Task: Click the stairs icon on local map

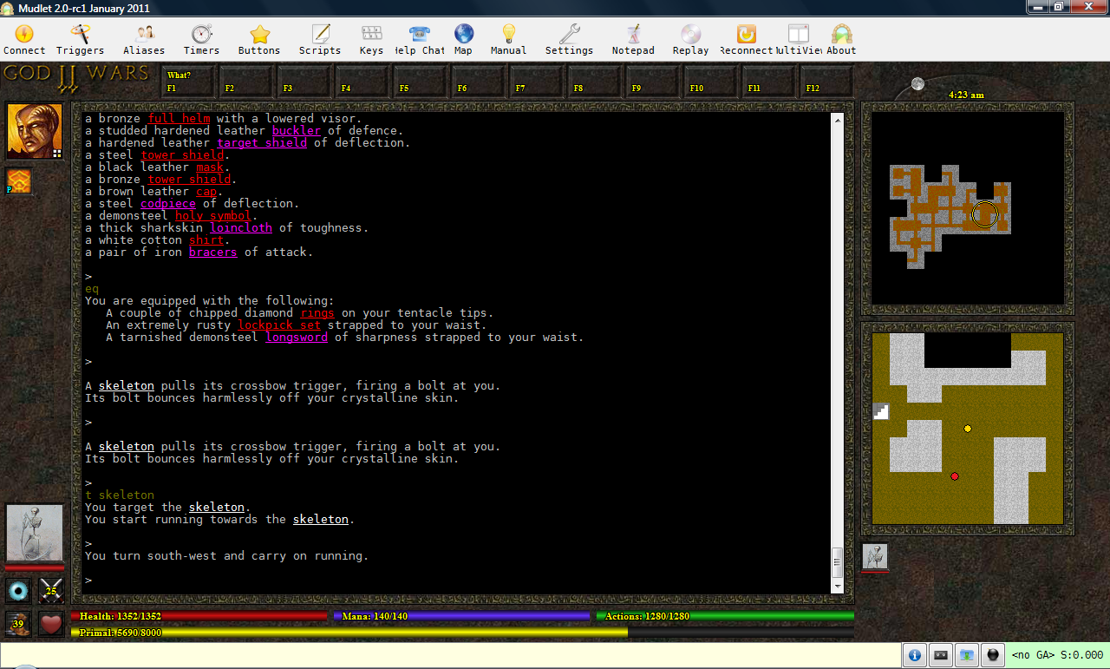Action: (x=881, y=411)
